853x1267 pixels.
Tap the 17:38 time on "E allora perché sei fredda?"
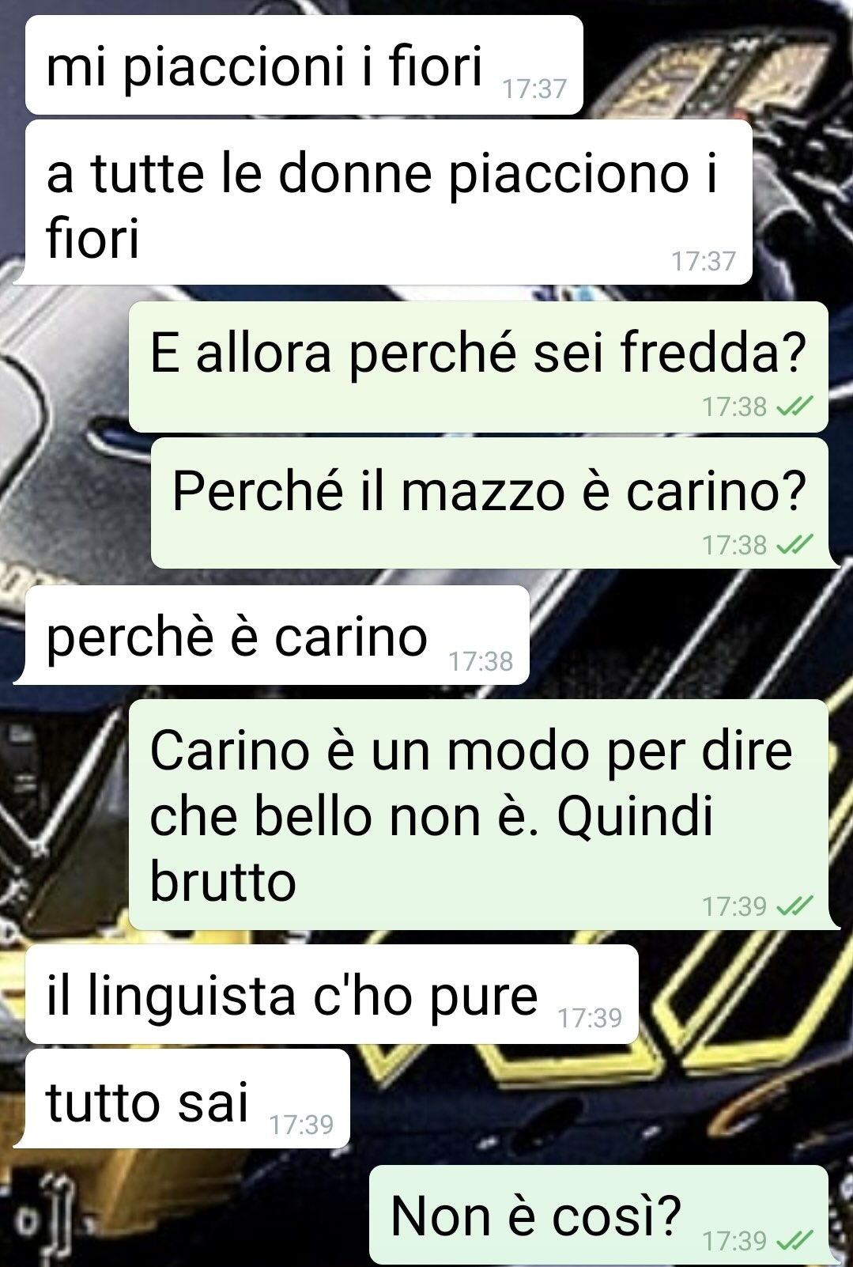(734, 407)
